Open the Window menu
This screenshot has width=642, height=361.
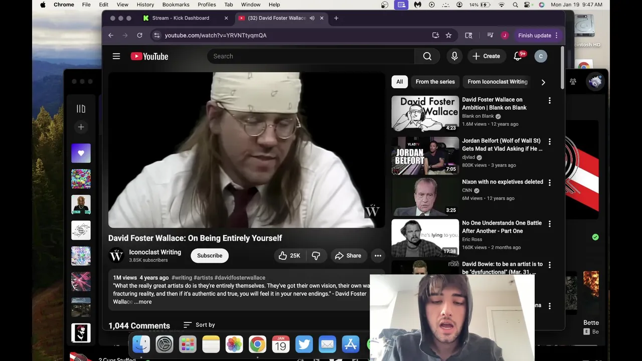click(x=251, y=5)
